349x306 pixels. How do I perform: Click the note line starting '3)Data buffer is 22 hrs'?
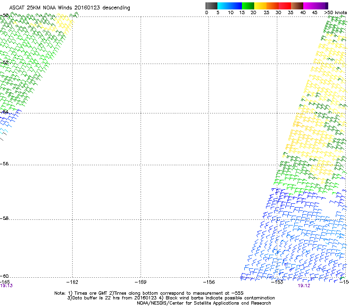point(171,298)
